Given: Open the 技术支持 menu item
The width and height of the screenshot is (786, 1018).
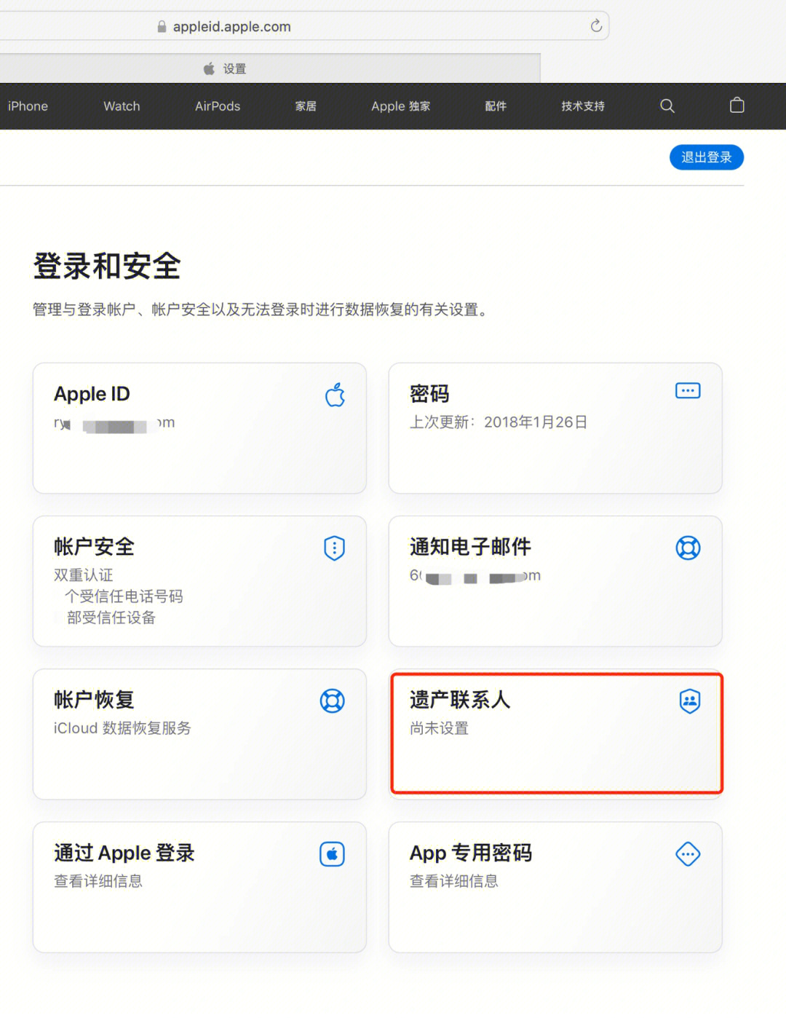Looking at the screenshot, I should [x=583, y=106].
